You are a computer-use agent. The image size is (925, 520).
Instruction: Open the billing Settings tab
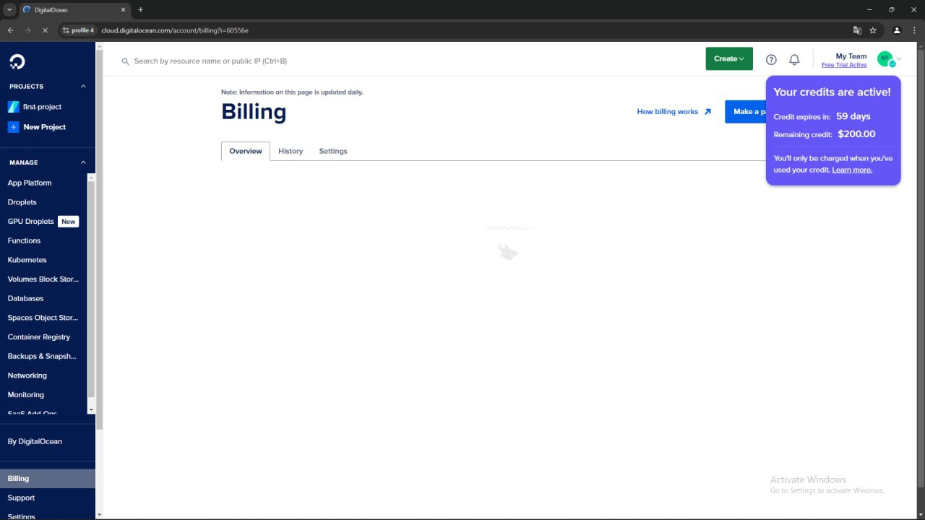coord(332,151)
